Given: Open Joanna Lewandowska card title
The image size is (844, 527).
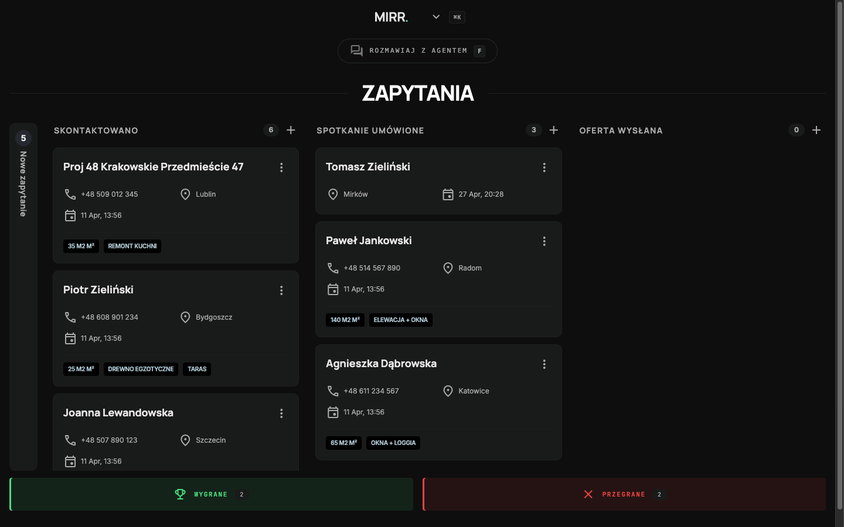Looking at the screenshot, I should pos(118,413).
